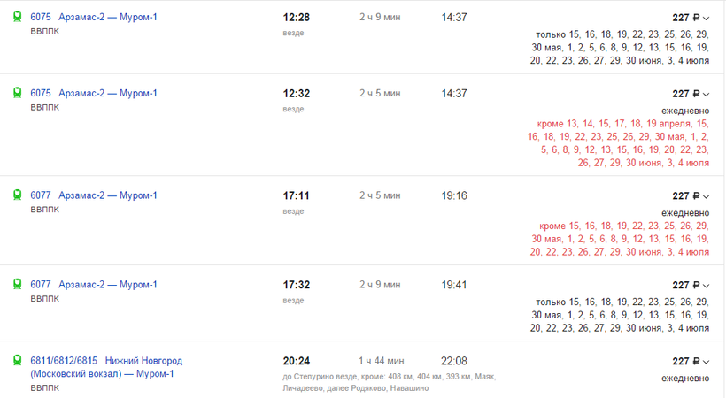
Task: Open the Арзамас-2 — Муром-1 route departing 12:32
Action: tap(108, 94)
